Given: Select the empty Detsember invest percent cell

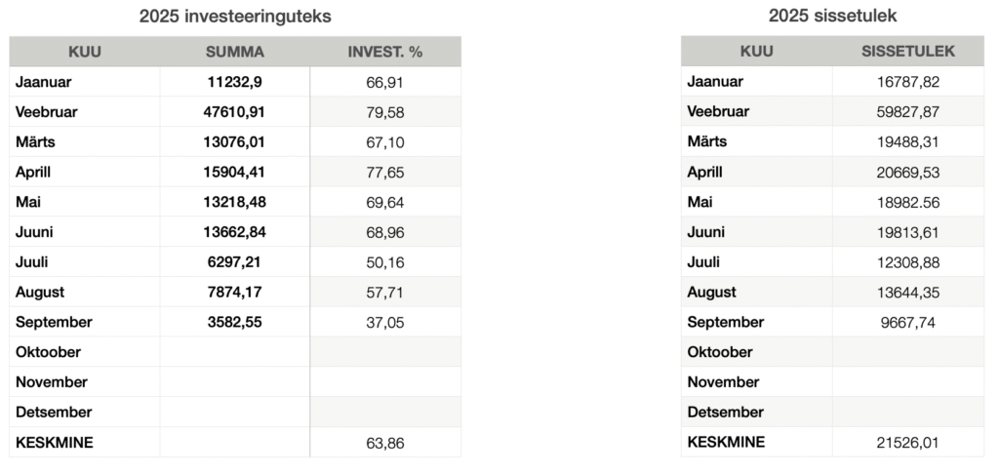Looking at the screenshot, I should 385,413.
